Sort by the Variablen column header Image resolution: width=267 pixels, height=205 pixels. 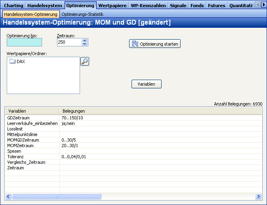point(32,111)
